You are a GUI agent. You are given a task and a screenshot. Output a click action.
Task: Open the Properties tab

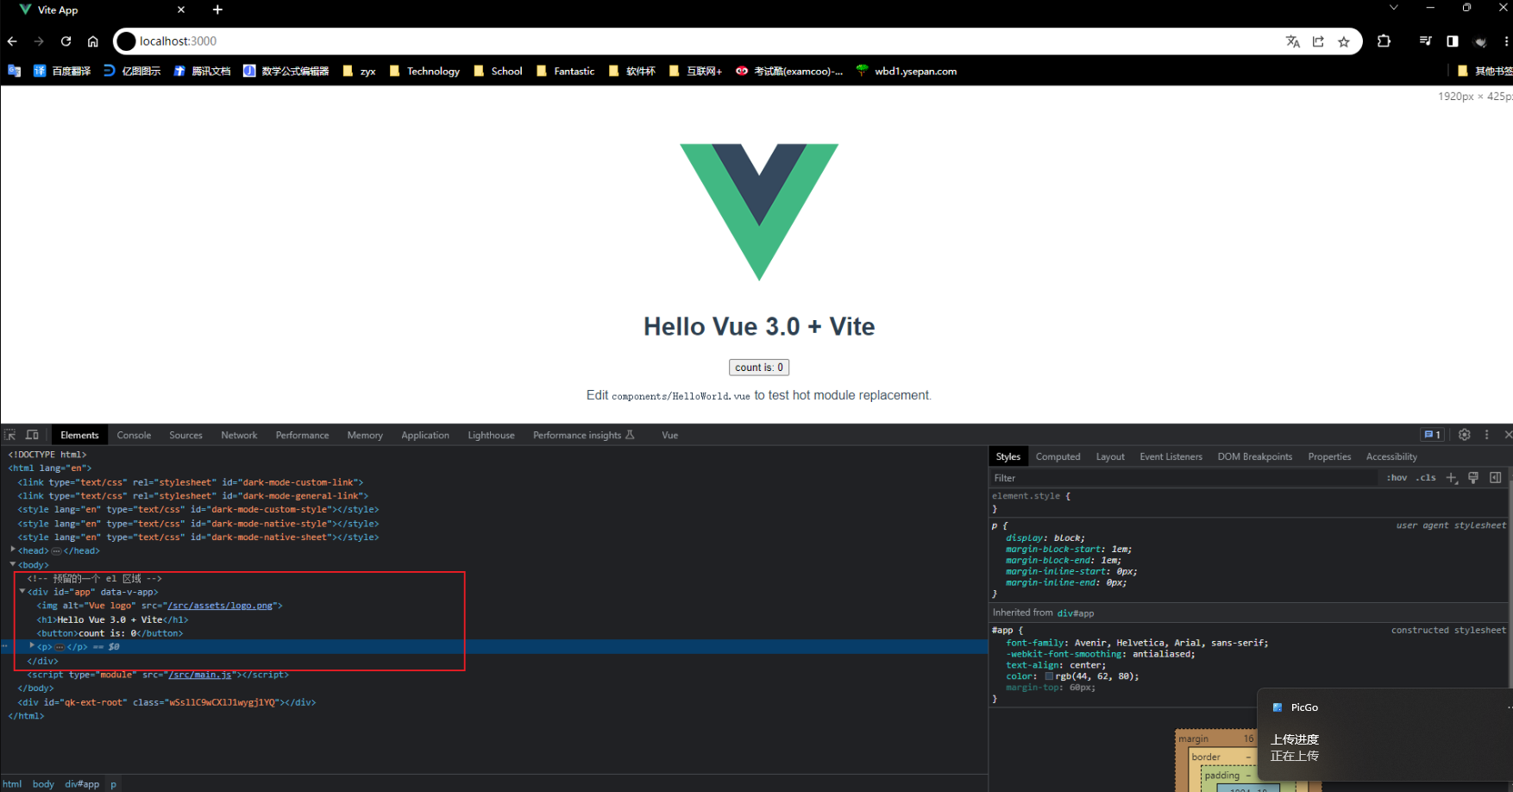[1329, 456]
